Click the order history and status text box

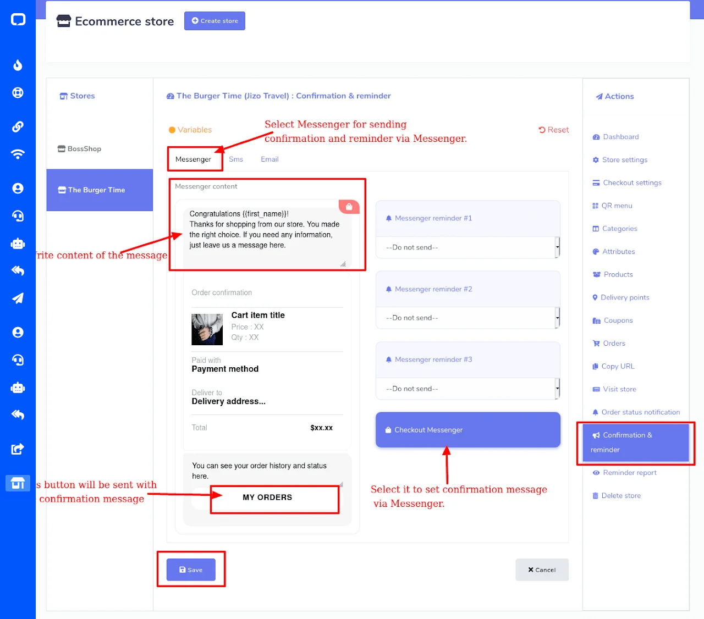click(267, 471)
